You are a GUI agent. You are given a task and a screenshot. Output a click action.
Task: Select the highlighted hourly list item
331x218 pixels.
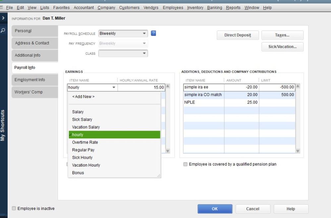pos(114,135)
